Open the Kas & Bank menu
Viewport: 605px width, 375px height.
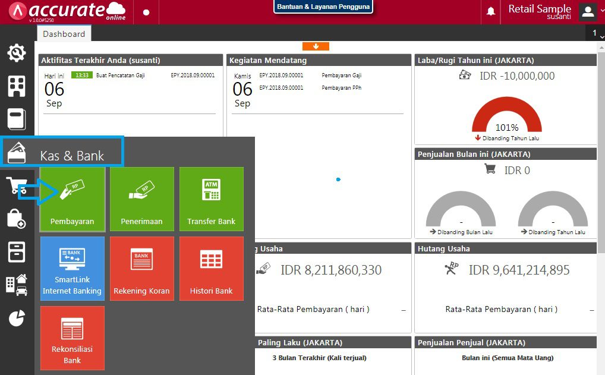point(62,152)
